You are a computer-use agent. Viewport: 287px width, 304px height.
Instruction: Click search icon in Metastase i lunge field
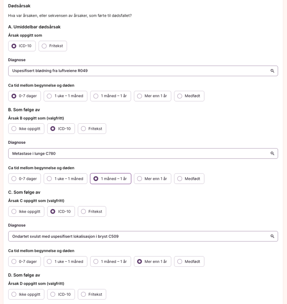click(x=272, y=154)
